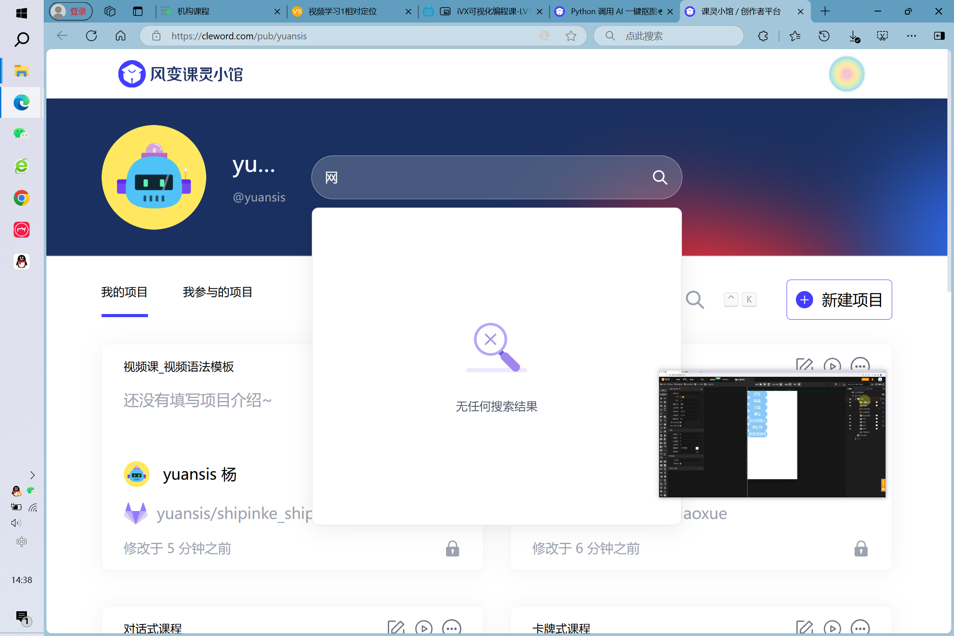Play the 卡牌式课程 project
This screenshot has height=636, width=954.
tap(833, 628)
